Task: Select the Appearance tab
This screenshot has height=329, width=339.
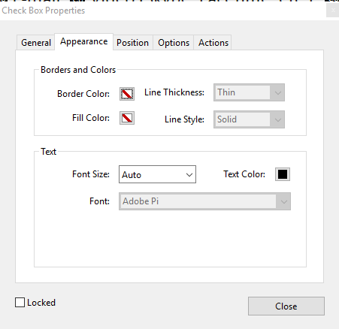Action: coord(84,41)
